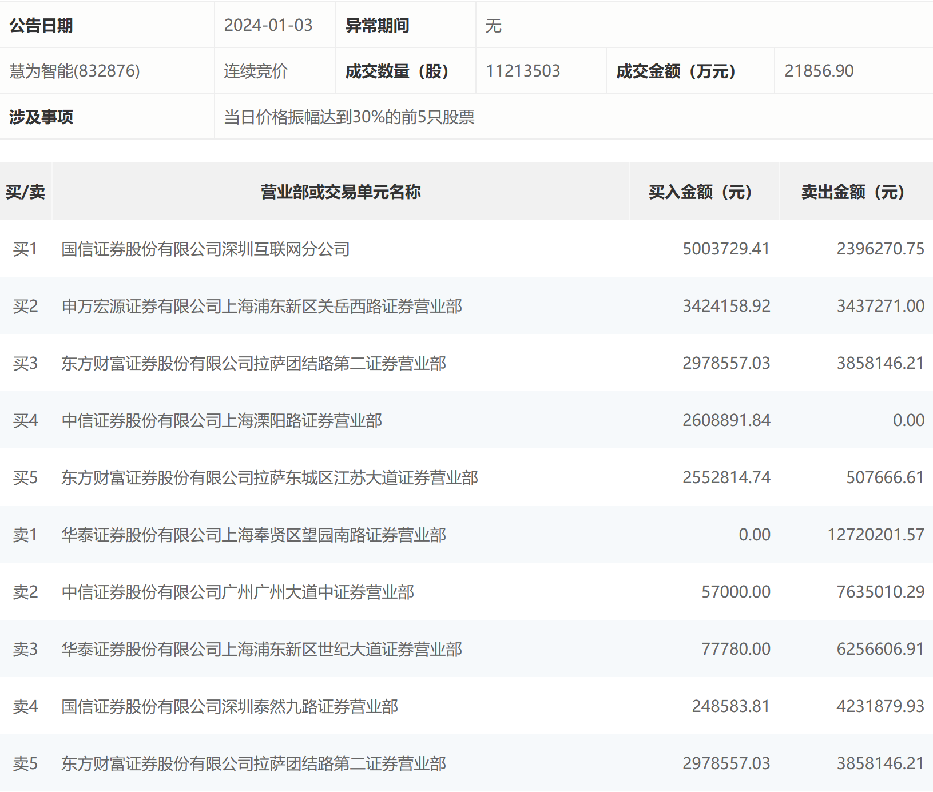Select 华泰证券股份有限公司上海奉贤区望园南路证券营业部
This screenshot has width=933, height=792.
[253, 535]
